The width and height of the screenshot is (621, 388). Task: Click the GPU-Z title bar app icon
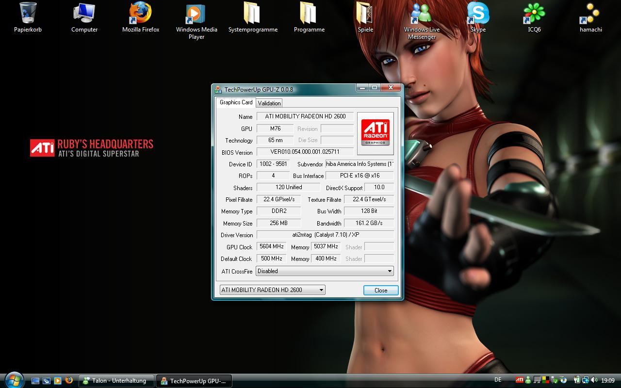point(218,90)
